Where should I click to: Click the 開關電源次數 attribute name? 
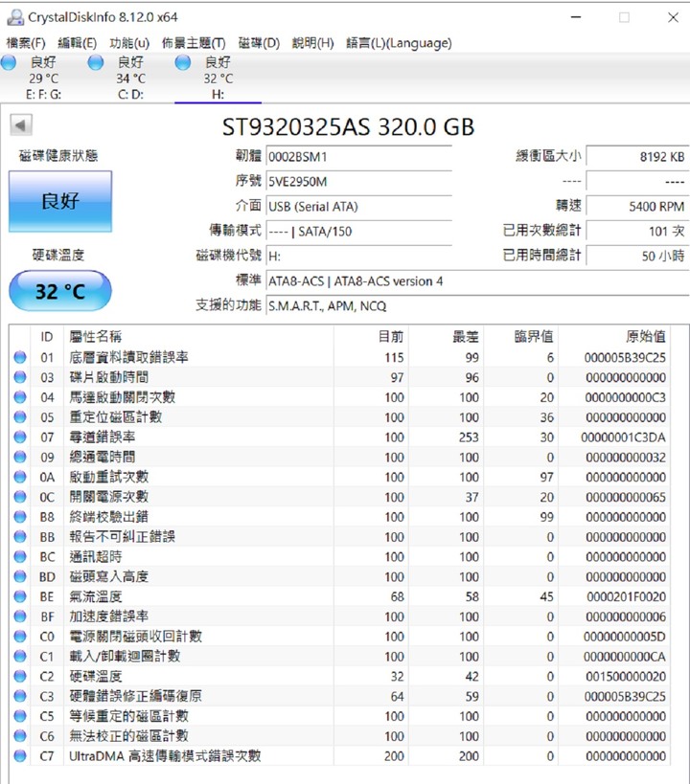click(x=109, y=497)
